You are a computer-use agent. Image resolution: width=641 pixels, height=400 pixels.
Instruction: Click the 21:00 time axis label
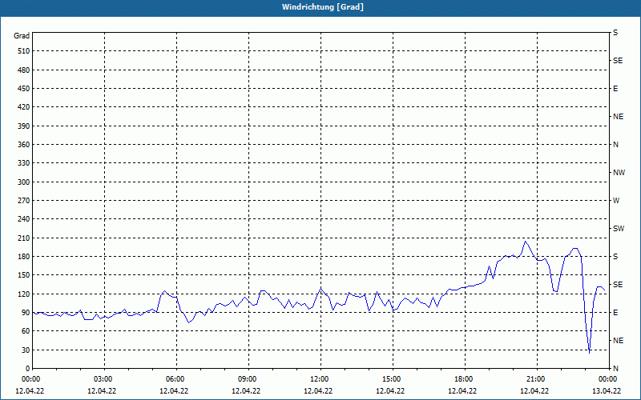[536, 379]
